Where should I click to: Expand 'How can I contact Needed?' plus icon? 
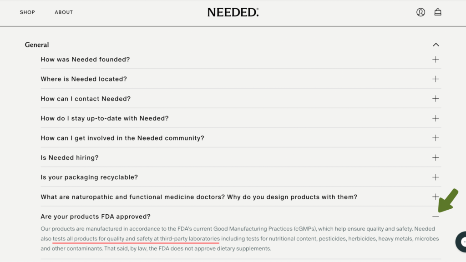click(436, 99)
